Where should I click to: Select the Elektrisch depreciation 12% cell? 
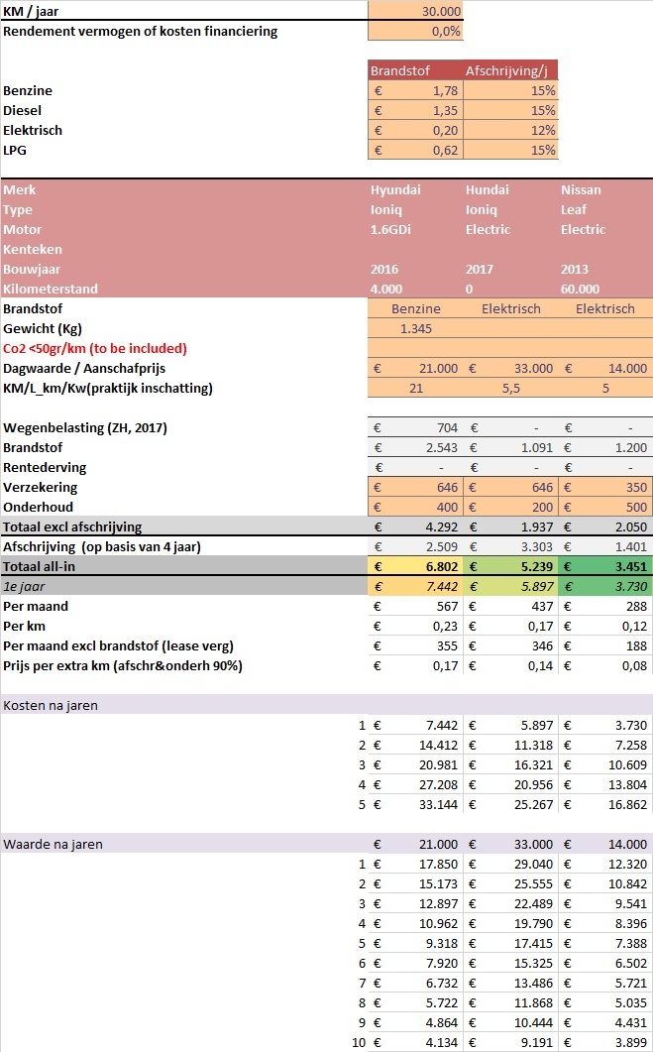coord(510,130)
